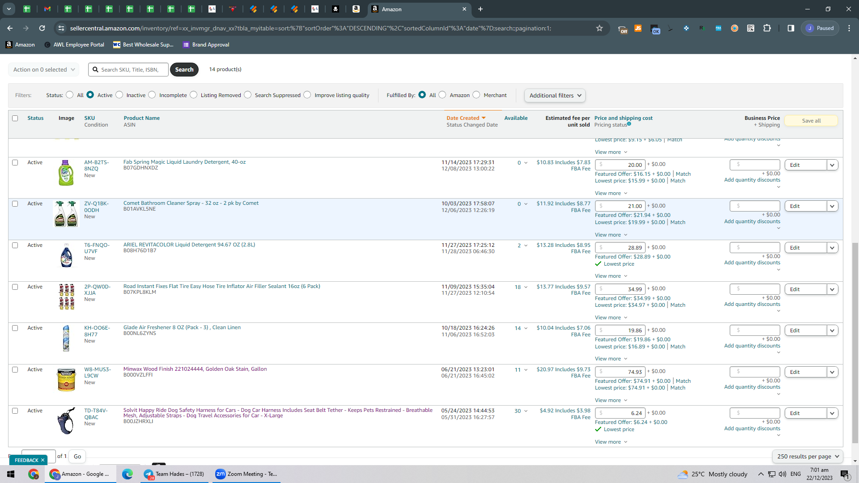Click the 28.89 price field for ARIEL
859x483 pixels.
pos(620,248)
